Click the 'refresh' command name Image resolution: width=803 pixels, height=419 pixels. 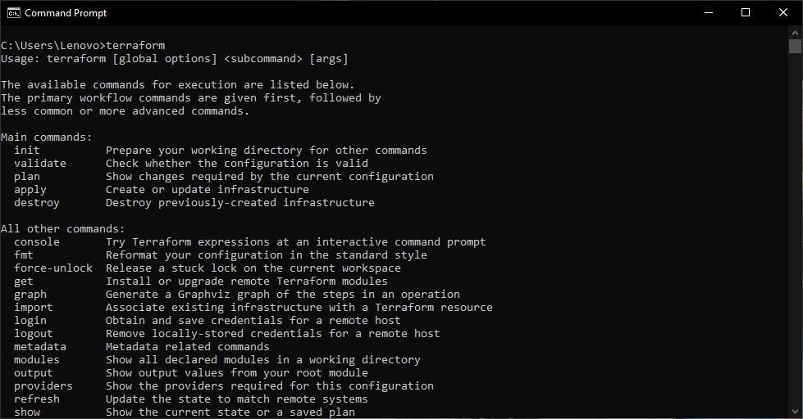coord(37,399)
